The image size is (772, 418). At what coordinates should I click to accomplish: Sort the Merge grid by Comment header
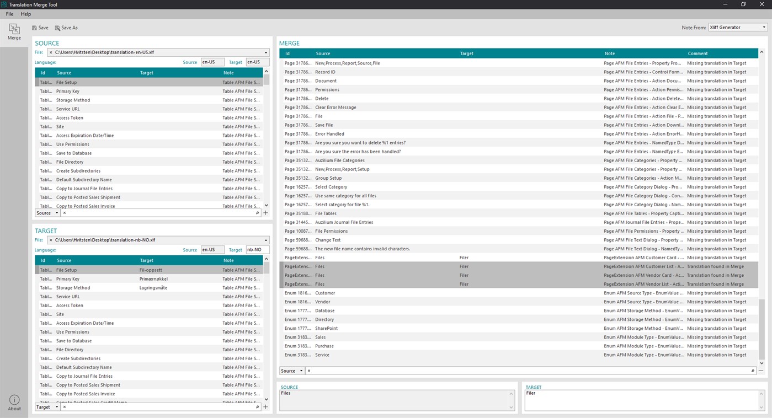698,53
